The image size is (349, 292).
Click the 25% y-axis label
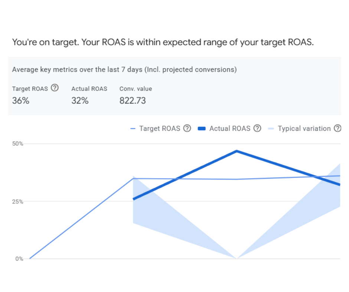(19, 202)
